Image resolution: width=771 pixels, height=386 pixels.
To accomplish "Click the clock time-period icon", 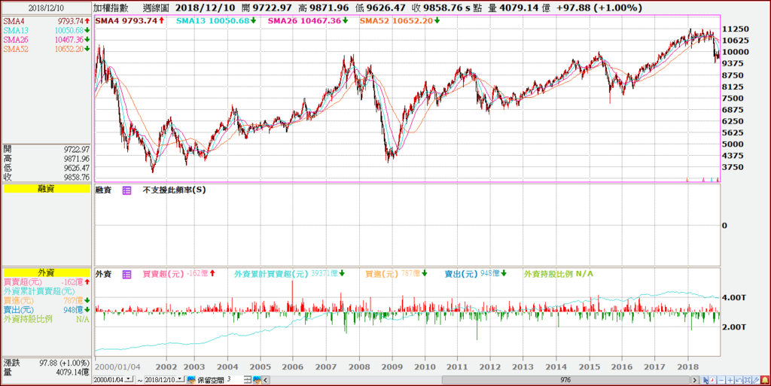I will (712, 380).
